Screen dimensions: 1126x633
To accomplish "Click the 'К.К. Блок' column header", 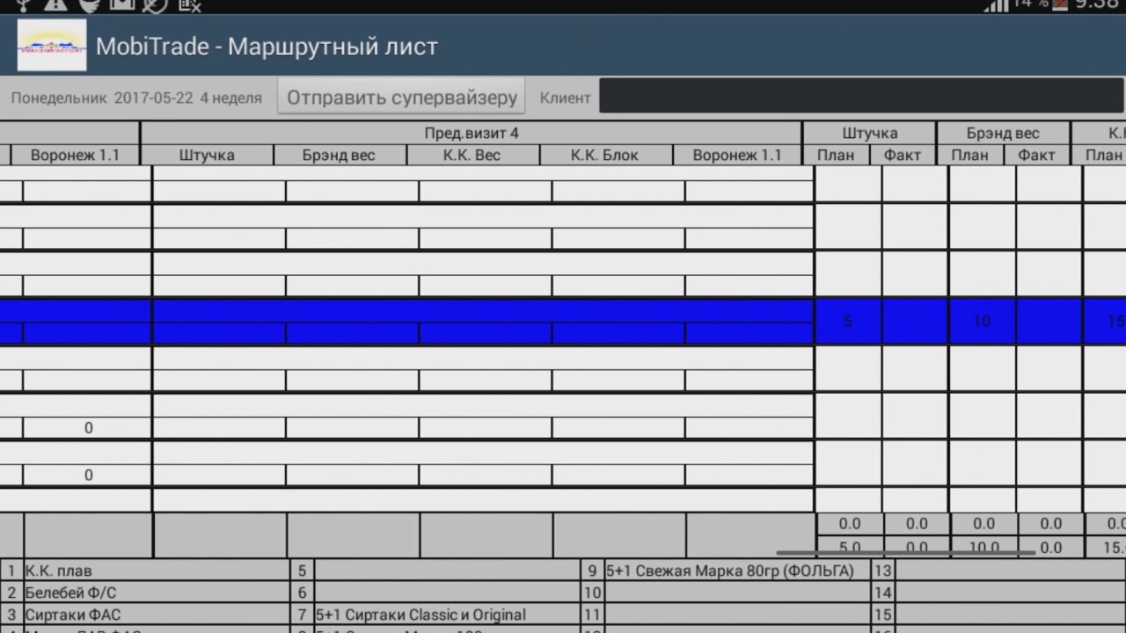I will point(605,155).
